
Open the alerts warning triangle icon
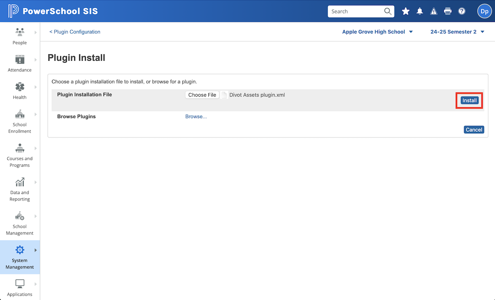coord(434,12)
